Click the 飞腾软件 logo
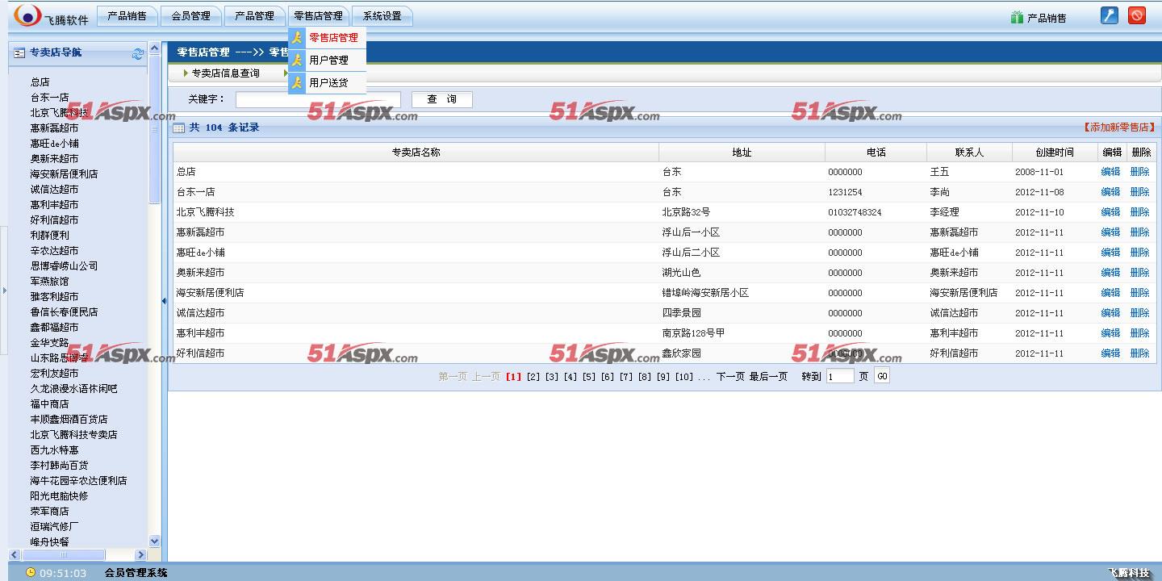 pos(52,16)
